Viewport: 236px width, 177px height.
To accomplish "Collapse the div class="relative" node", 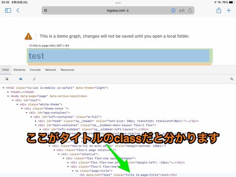I will tap(59, 154).
